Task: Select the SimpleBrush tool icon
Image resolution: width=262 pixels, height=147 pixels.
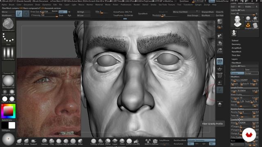Action: point(248,26)
